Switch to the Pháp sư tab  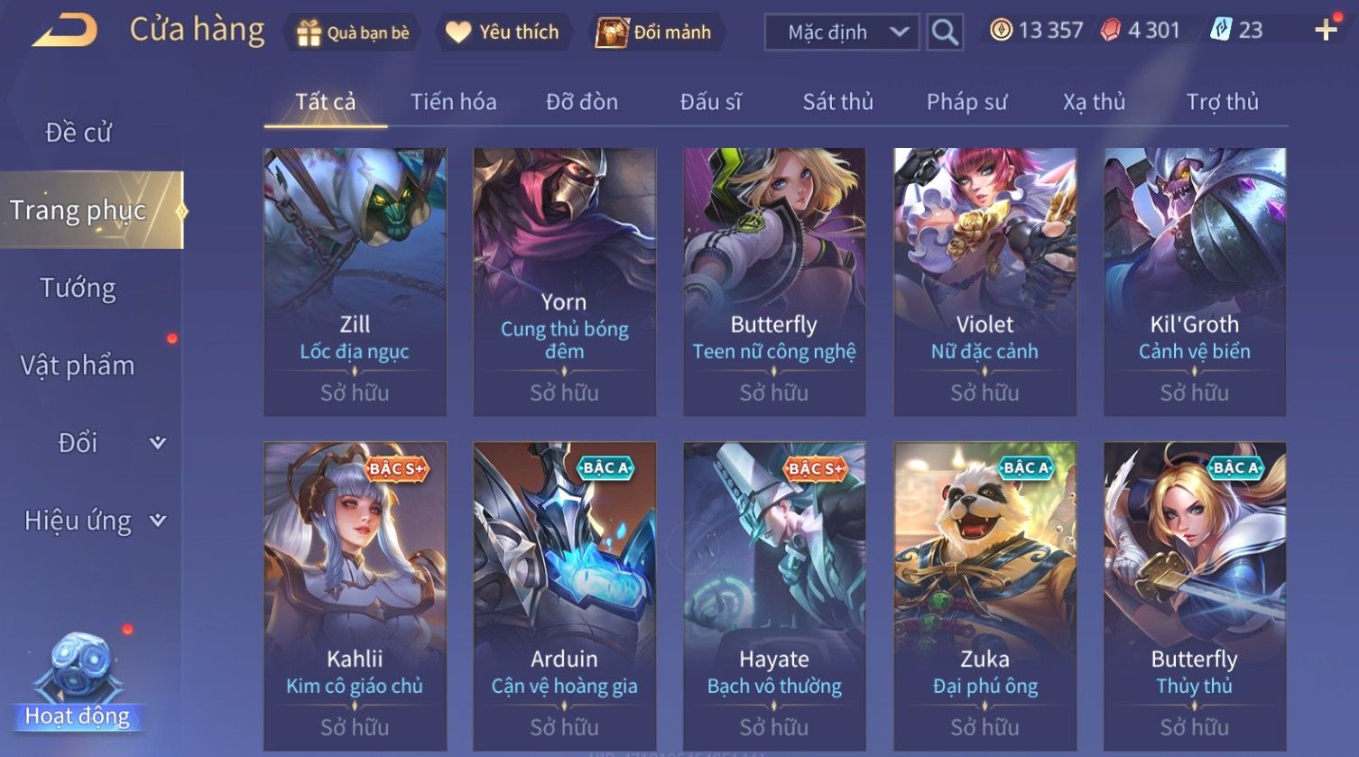(x=966, y=102)
